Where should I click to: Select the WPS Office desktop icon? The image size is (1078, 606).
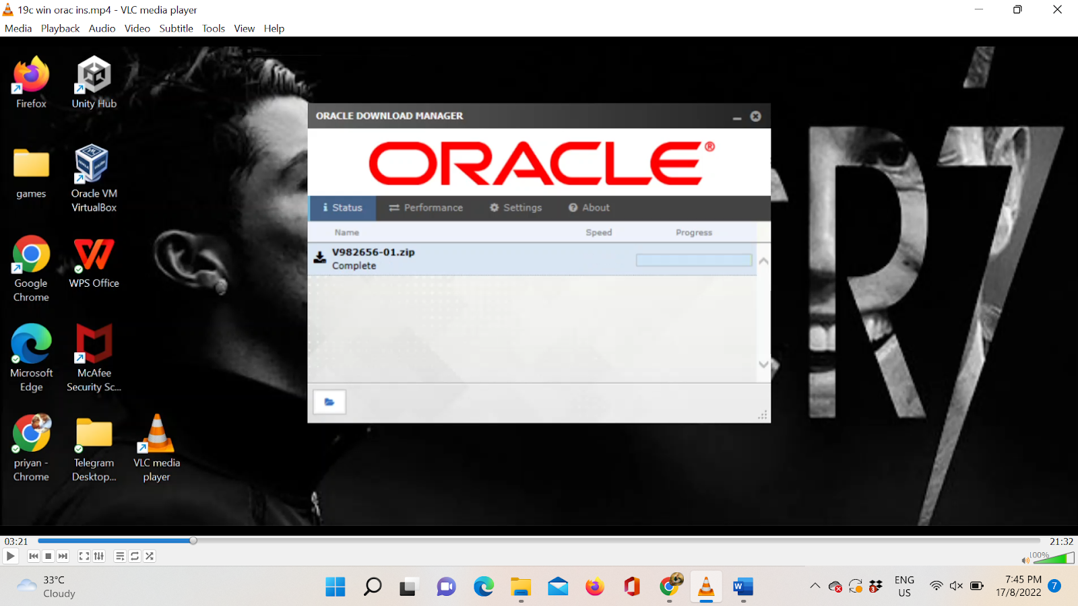94,263
